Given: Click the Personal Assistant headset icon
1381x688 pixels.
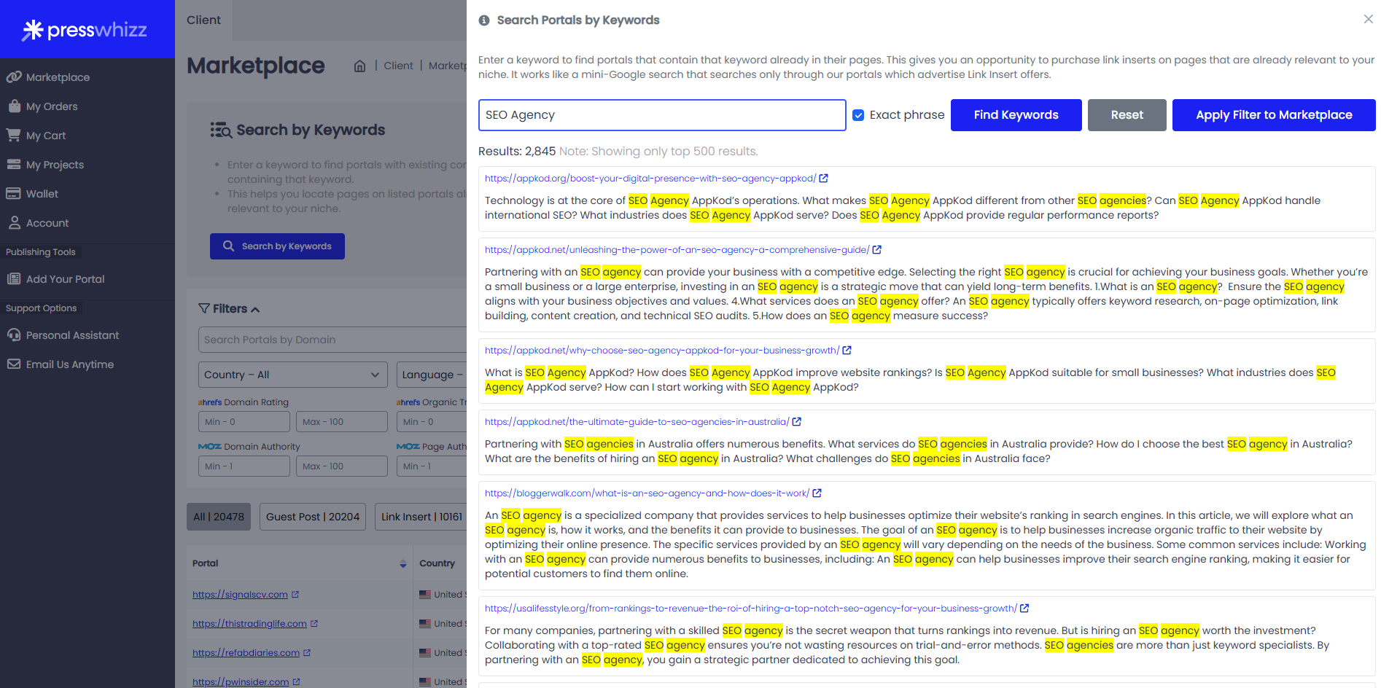Looking at the screenshot, I should [x=14, y=335].
